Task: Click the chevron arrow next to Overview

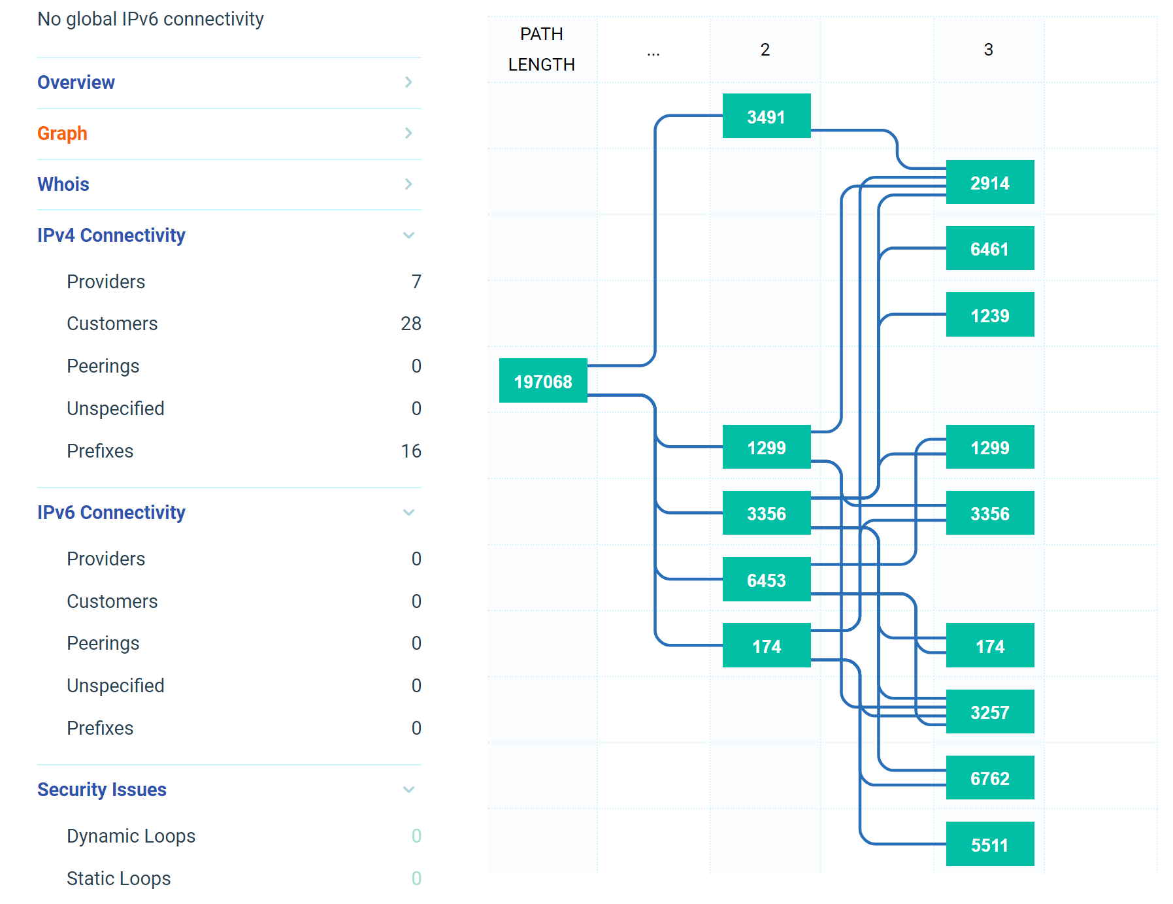Action: point(408,82)
